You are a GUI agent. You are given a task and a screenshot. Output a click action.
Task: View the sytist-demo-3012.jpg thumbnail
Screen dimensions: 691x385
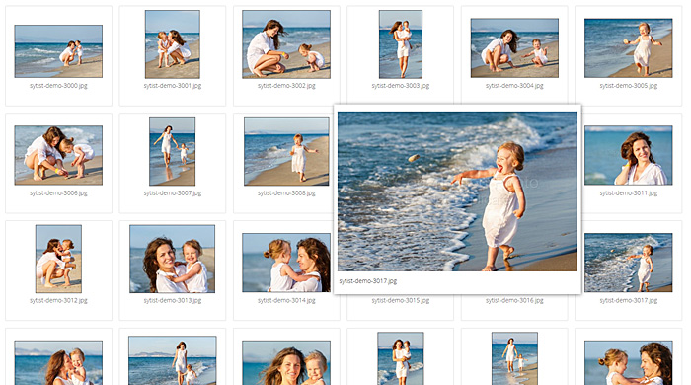pos(58,259)
